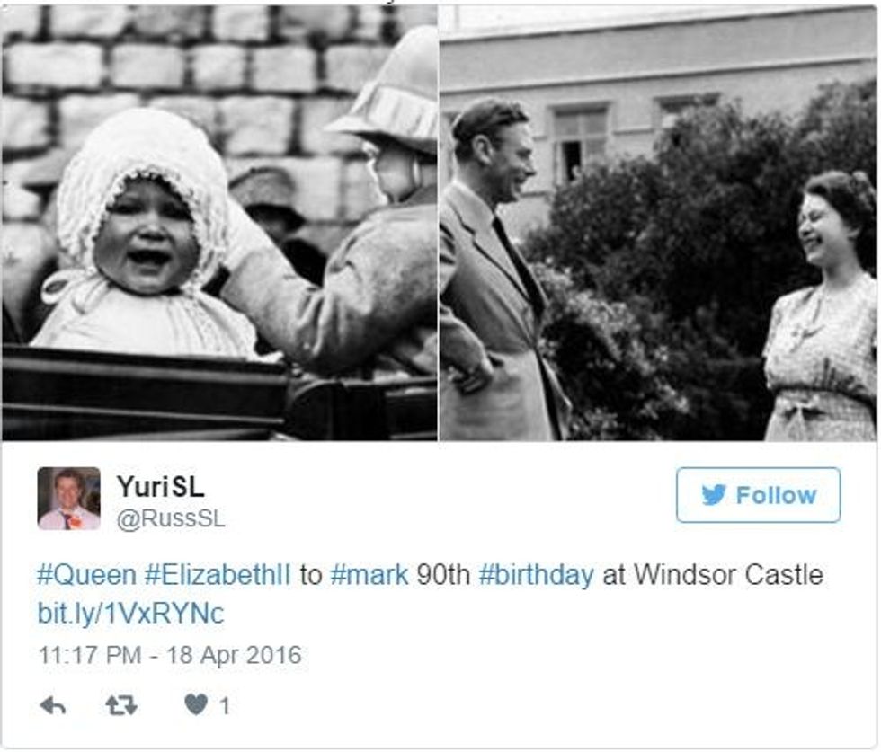Like the tweet with heart icon

[196, 704]
